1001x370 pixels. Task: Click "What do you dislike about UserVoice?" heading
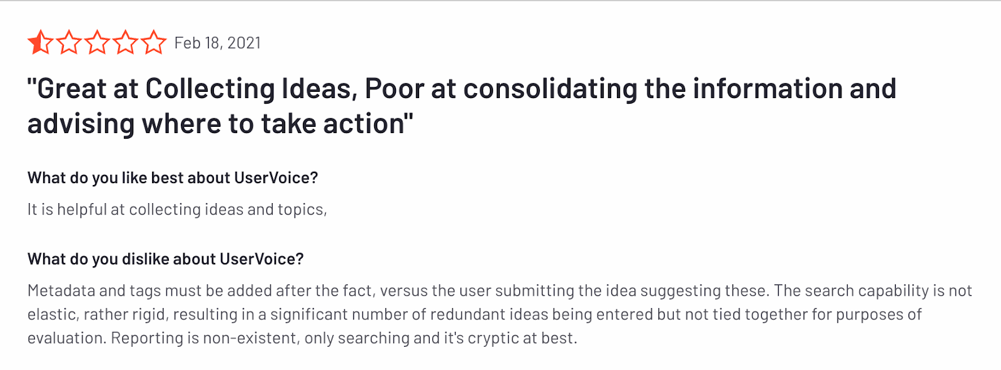(165, 259)
